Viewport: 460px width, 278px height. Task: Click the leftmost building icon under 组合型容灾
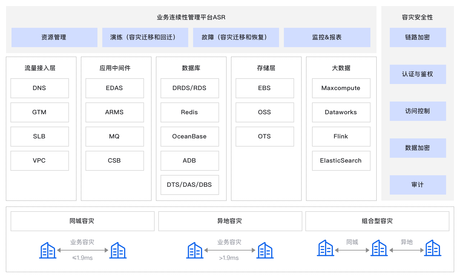(x=326, y=248)
